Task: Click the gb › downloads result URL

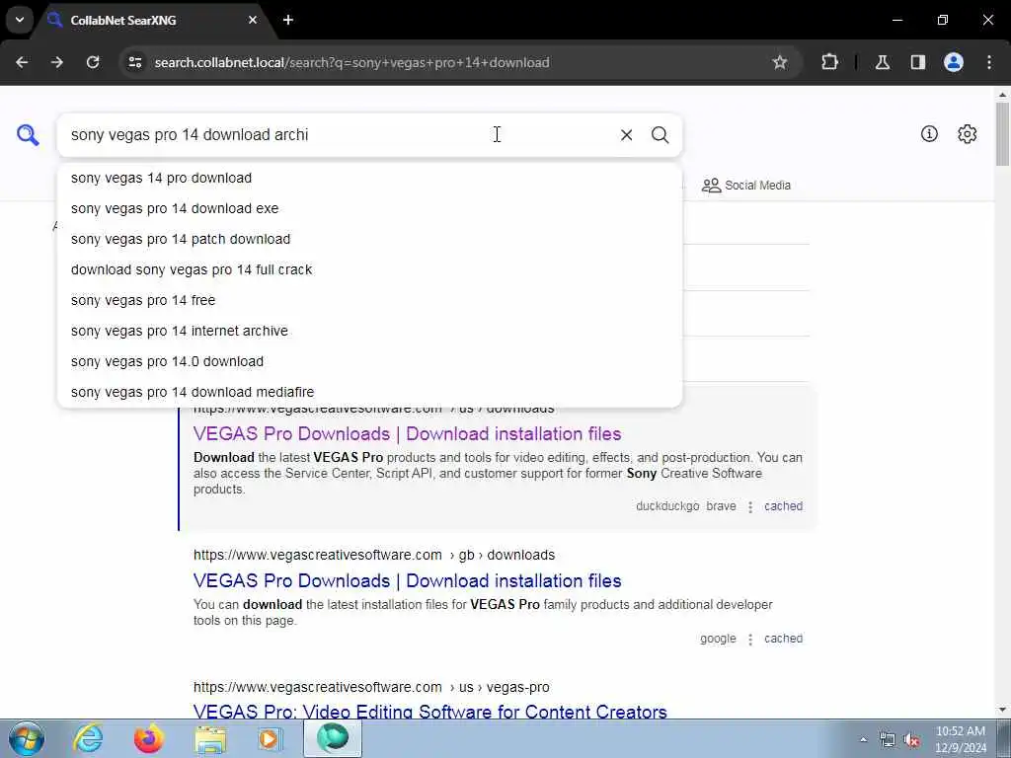Action: pos(374,555)
